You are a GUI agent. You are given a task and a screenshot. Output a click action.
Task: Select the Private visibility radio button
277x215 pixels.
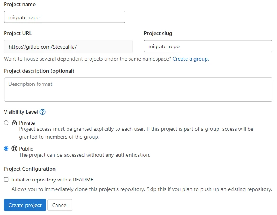(6, 123)
